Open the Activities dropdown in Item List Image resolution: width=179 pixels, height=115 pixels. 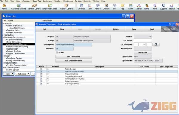22,74
